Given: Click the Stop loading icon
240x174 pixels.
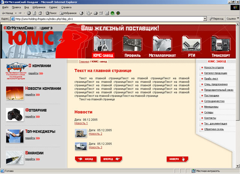Looking at the screenshot, I should point(29,13).
